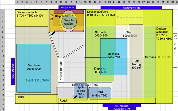Select the 'Spülbecken 380 x 280' shape

tap(81, 93)
